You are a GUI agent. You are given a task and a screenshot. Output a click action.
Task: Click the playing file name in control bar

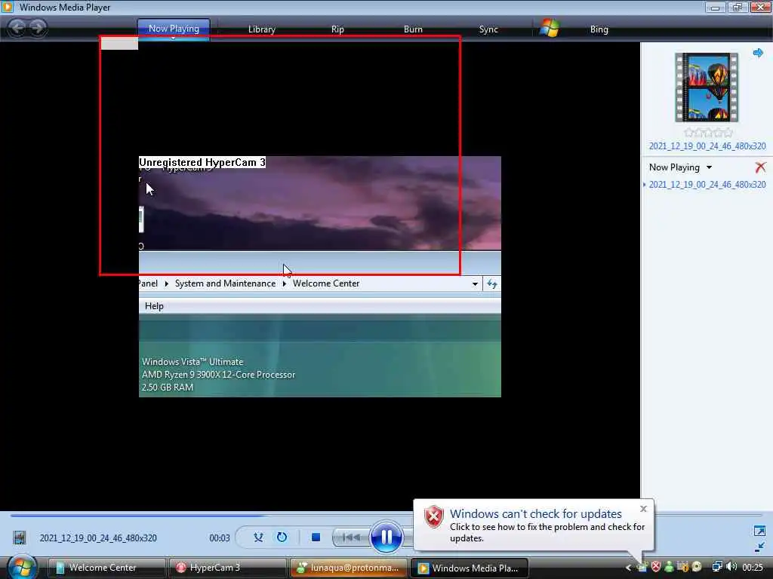click(98, 538)
